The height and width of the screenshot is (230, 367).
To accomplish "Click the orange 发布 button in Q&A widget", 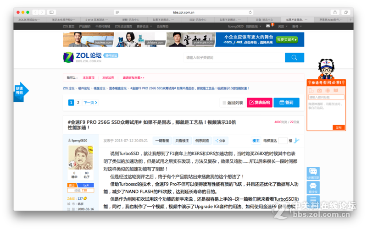I will point(339,128).
